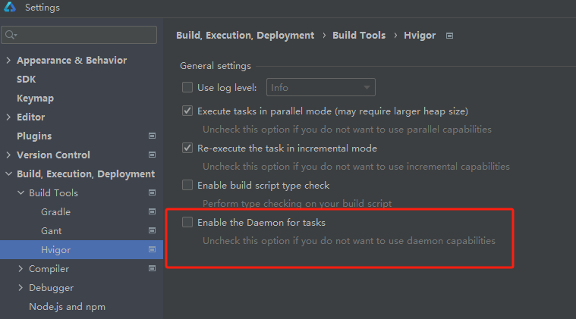Click the project-level icon beside Version Control
Viewport: 576px width, 319px height.
[x=152, y=155]
